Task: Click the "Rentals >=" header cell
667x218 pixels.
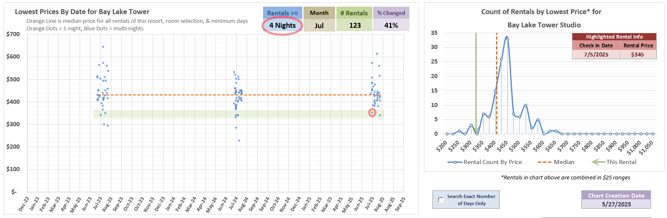Action: (282, 13)
